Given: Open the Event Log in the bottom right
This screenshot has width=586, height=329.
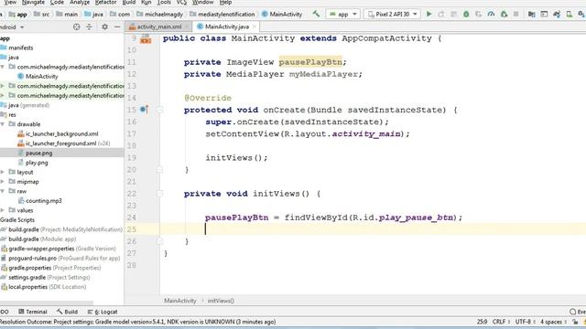Looking at the screenshot, I should 578,312.
